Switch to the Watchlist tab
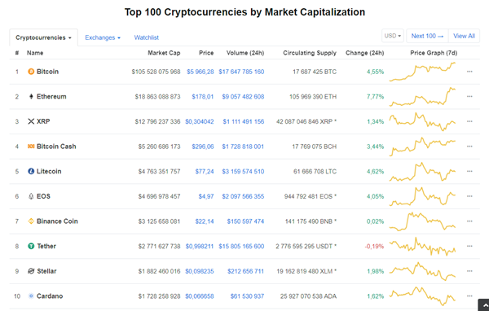 pos(146,37)
